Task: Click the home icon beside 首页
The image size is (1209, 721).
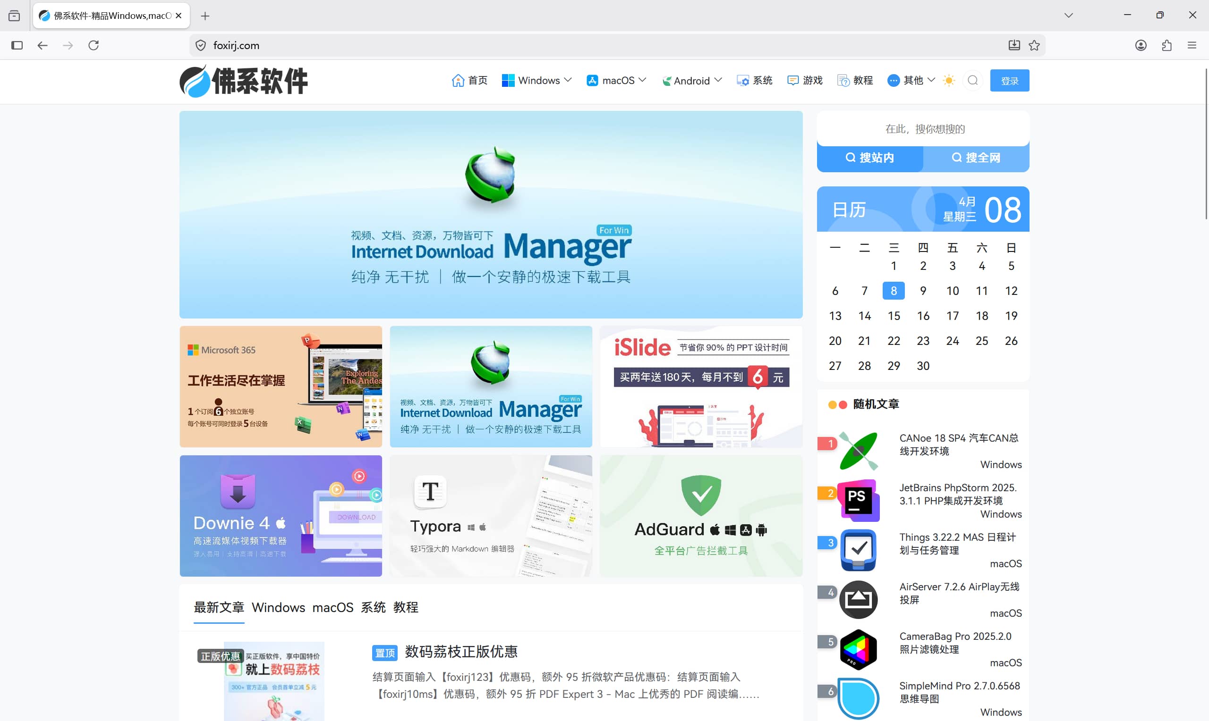Action: (458, 81)
